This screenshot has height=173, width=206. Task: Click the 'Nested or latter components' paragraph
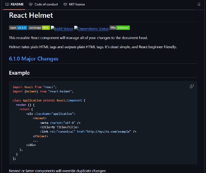coord(57,171)
